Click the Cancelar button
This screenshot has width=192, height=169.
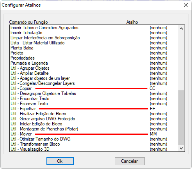pos(130,161)
